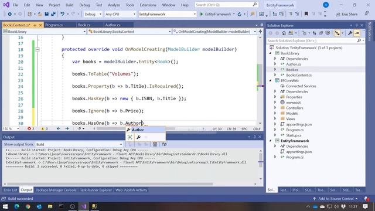The height and width of the screenshot is (211, 375).
Task: Open the Package Manager Console tab
Action: (x=56, y=190)
